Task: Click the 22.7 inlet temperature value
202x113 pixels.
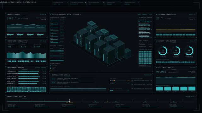Action: point(159,19)
